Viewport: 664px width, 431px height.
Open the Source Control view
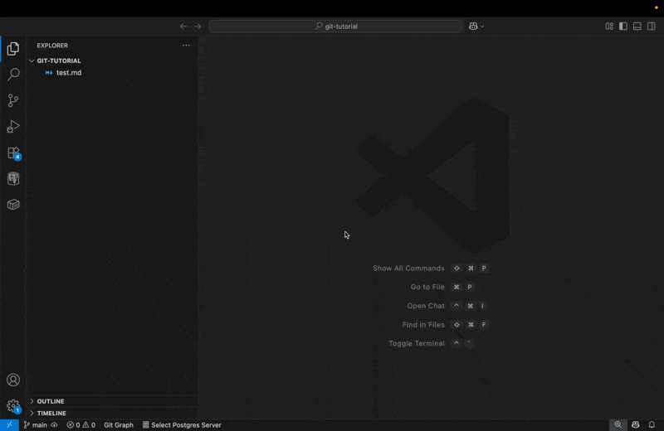point(13,100)
